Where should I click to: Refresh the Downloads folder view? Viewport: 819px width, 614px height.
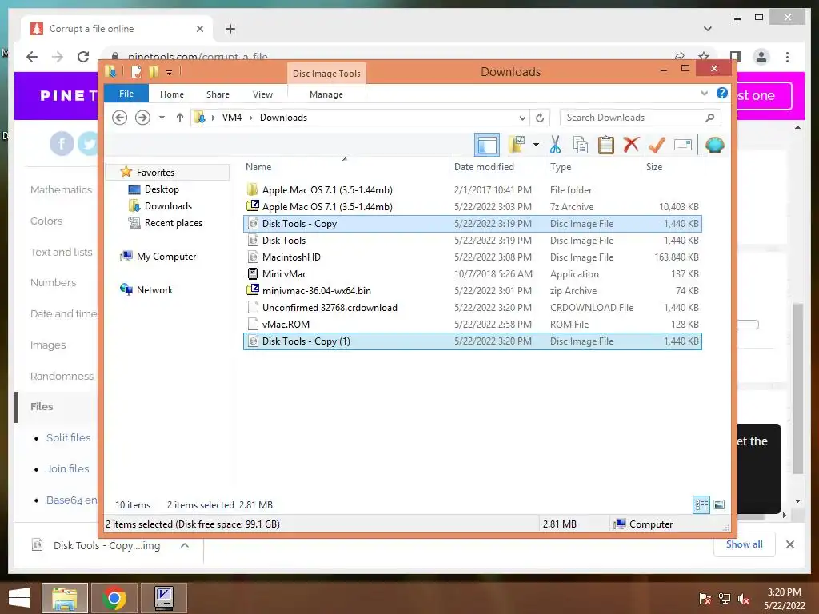540,118
